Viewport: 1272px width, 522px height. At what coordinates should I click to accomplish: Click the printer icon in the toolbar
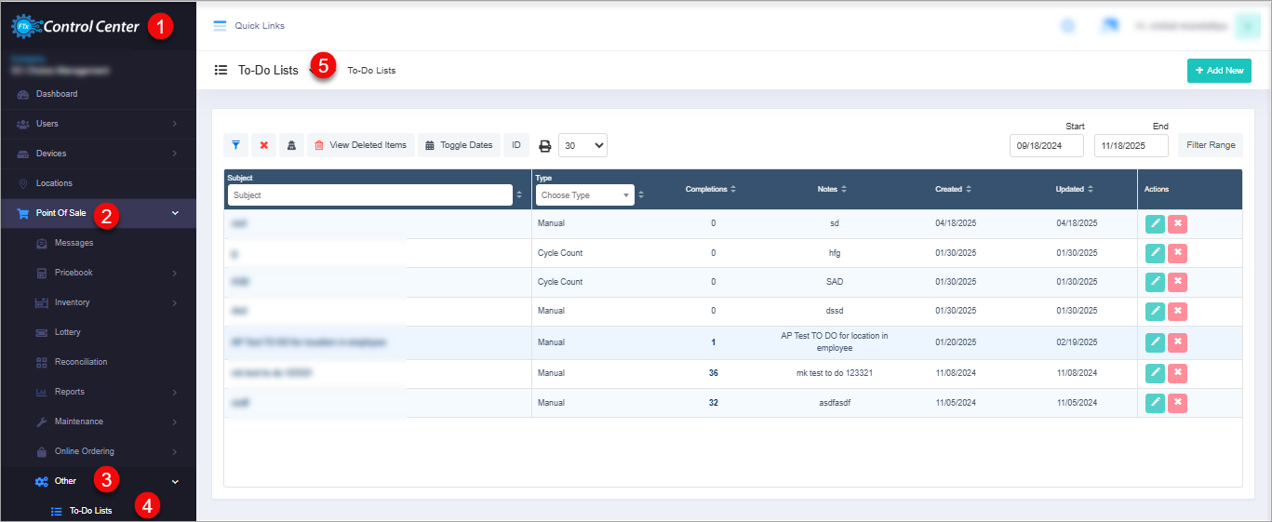click(x=545, y=146)
